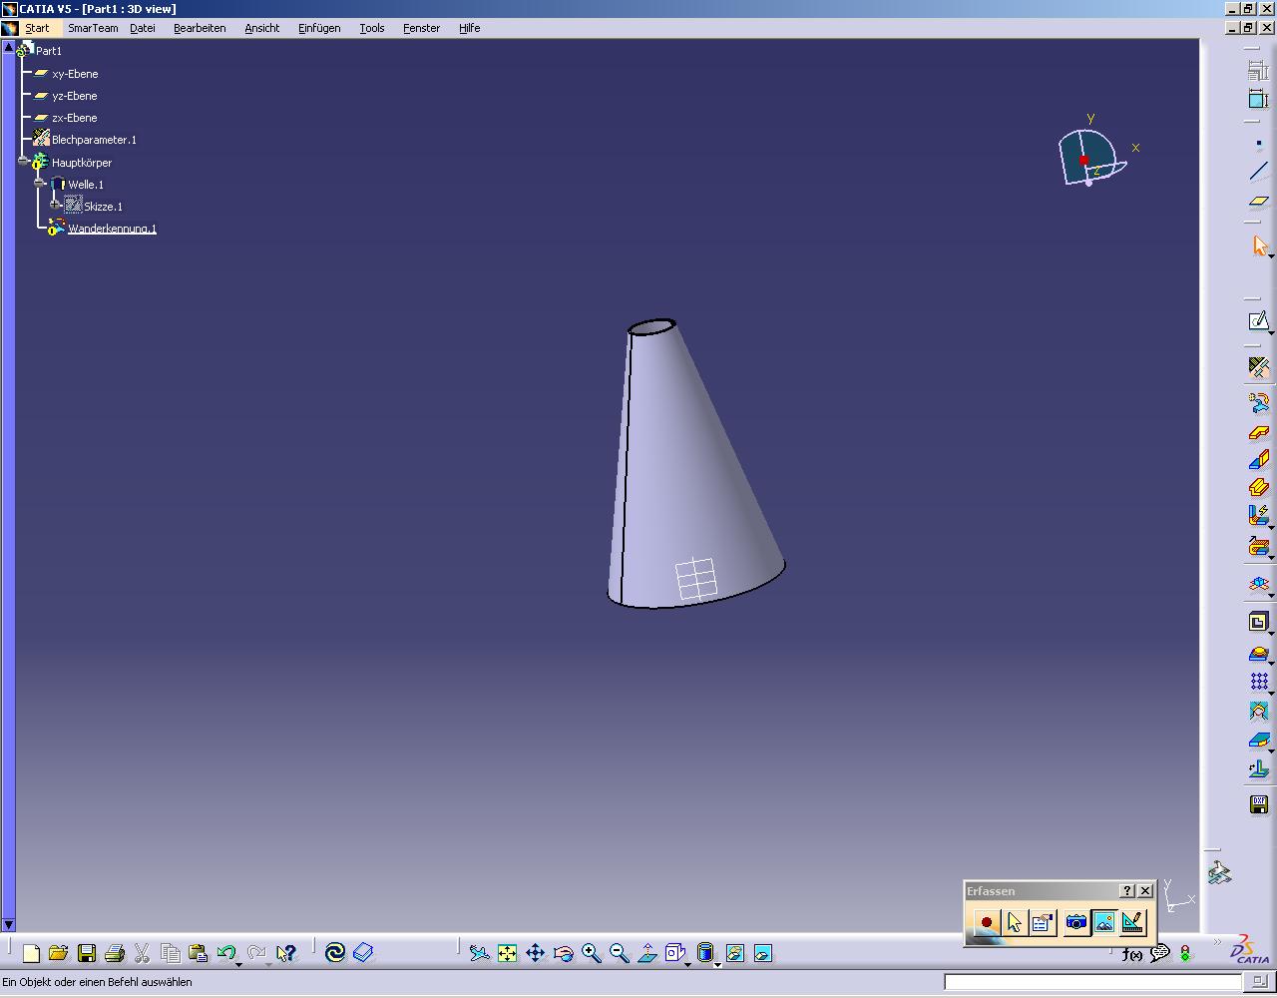Start recording with red dot button

tap(987, 922)
